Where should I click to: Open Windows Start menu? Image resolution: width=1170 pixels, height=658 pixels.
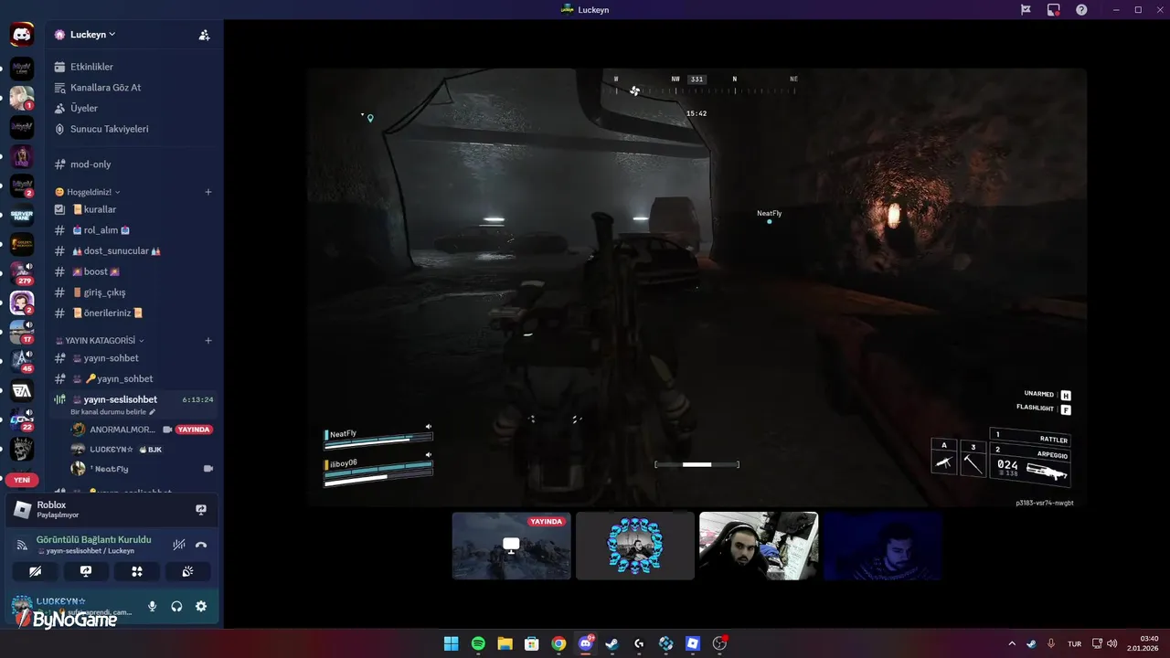451,643
